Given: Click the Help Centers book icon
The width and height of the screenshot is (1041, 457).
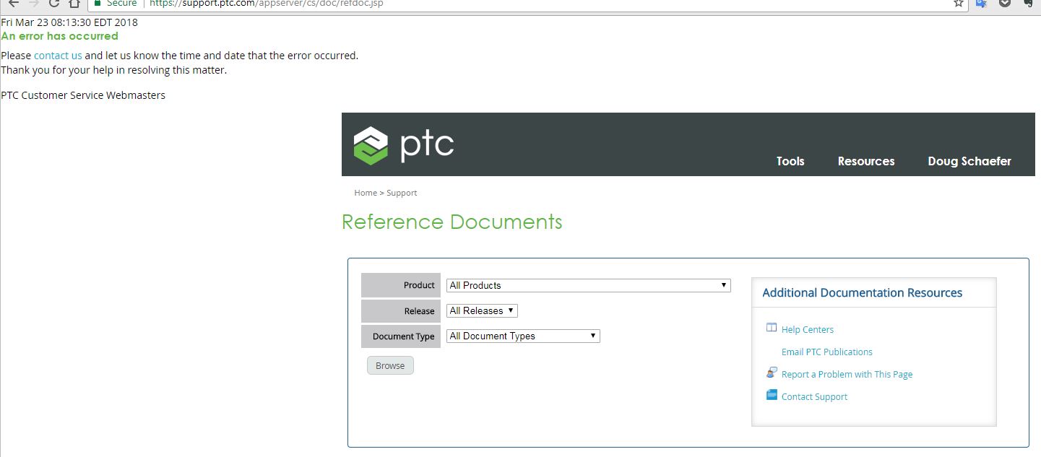Looking at the screenshot, I should (772, 328).
